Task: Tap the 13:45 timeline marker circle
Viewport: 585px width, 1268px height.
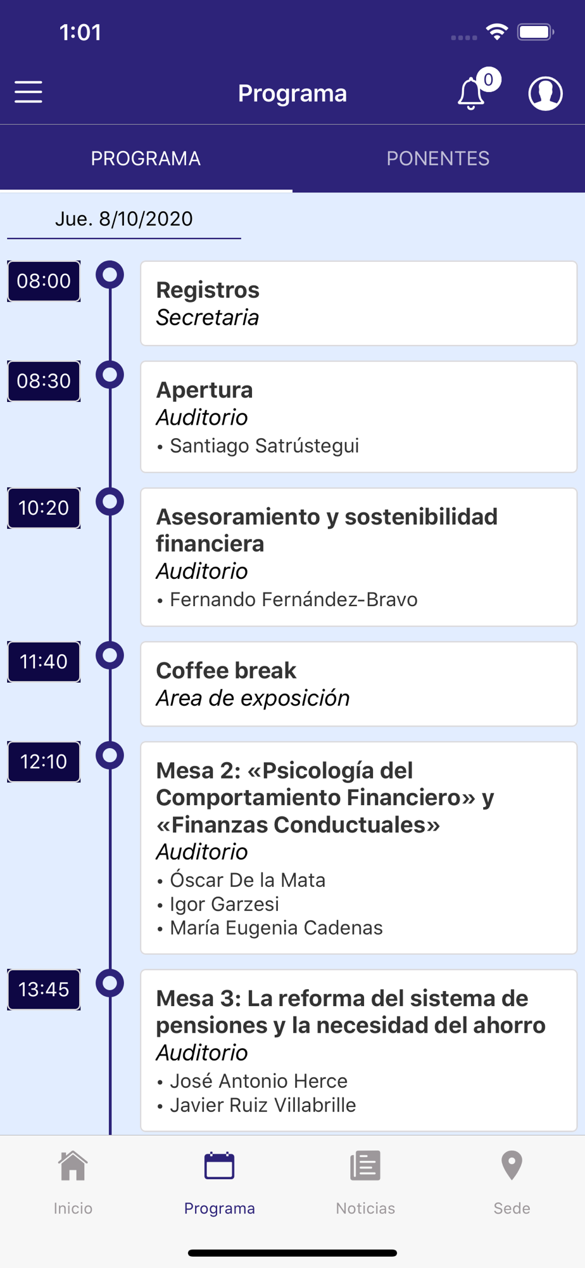Action: pos(110,983)
